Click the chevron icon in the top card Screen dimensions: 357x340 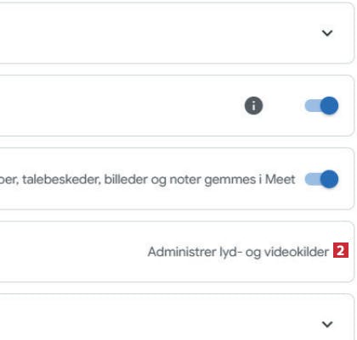327,33
